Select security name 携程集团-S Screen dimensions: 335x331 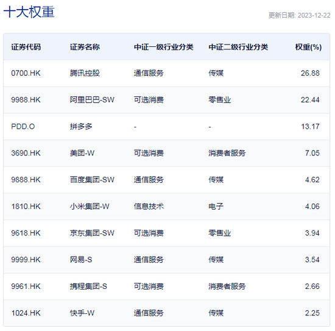pyautogui.click(x=88, y=287)
